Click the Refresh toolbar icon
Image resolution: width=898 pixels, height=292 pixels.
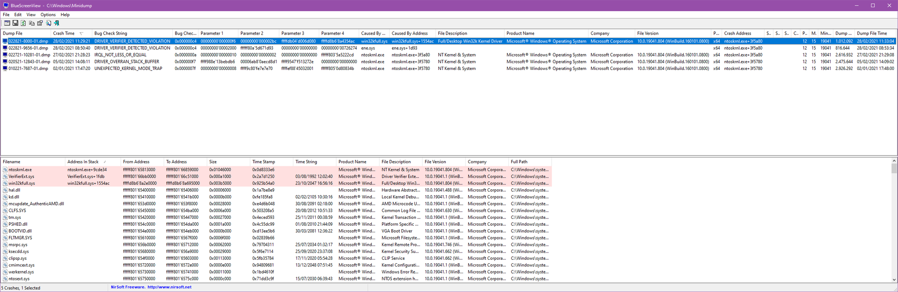click(x=23, y=23)
